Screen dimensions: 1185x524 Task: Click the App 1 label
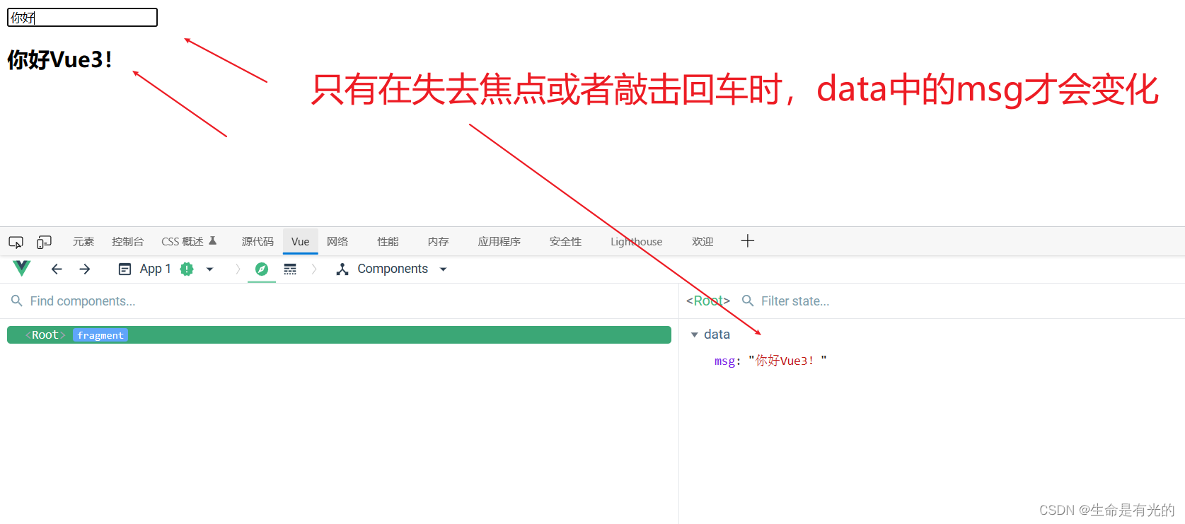click(156, 269)
